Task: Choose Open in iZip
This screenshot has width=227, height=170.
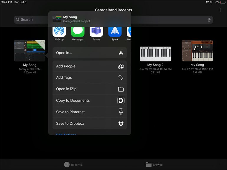Action: (x=90, y=89)
